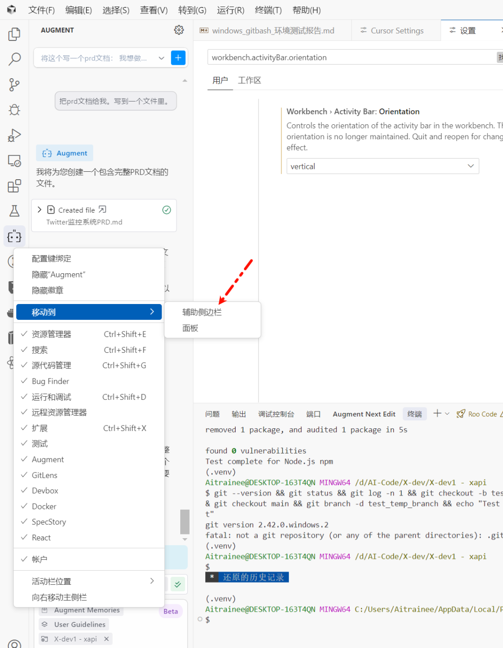
Task: Switch to the 工作区 settings tab
Action: point(249,81)
